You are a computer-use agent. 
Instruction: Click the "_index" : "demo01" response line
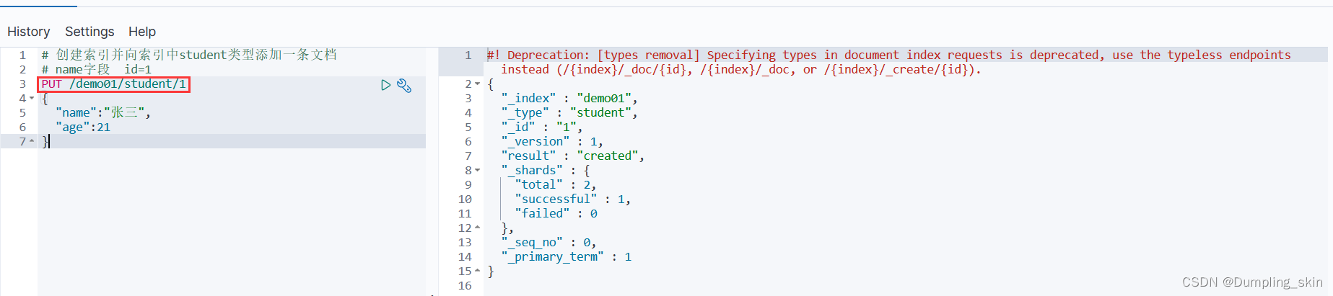(569, 99)
